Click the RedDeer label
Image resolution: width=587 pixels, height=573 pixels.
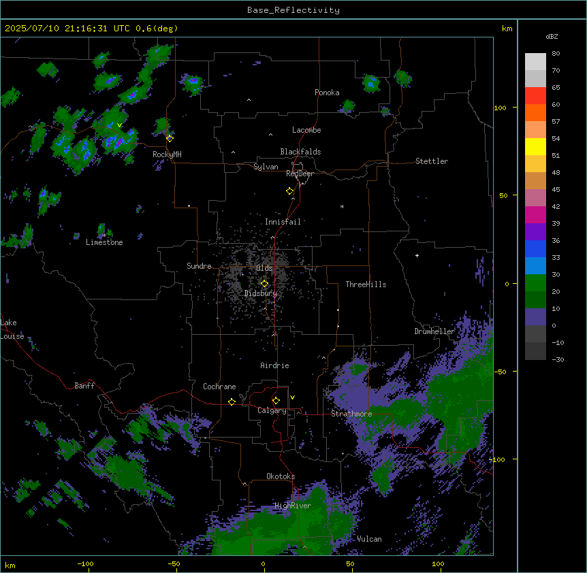(x=300, y=174)
